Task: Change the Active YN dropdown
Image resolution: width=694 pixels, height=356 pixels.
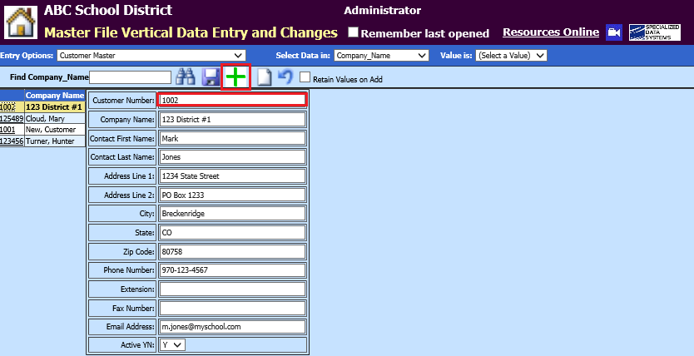Action: point(172,344)
